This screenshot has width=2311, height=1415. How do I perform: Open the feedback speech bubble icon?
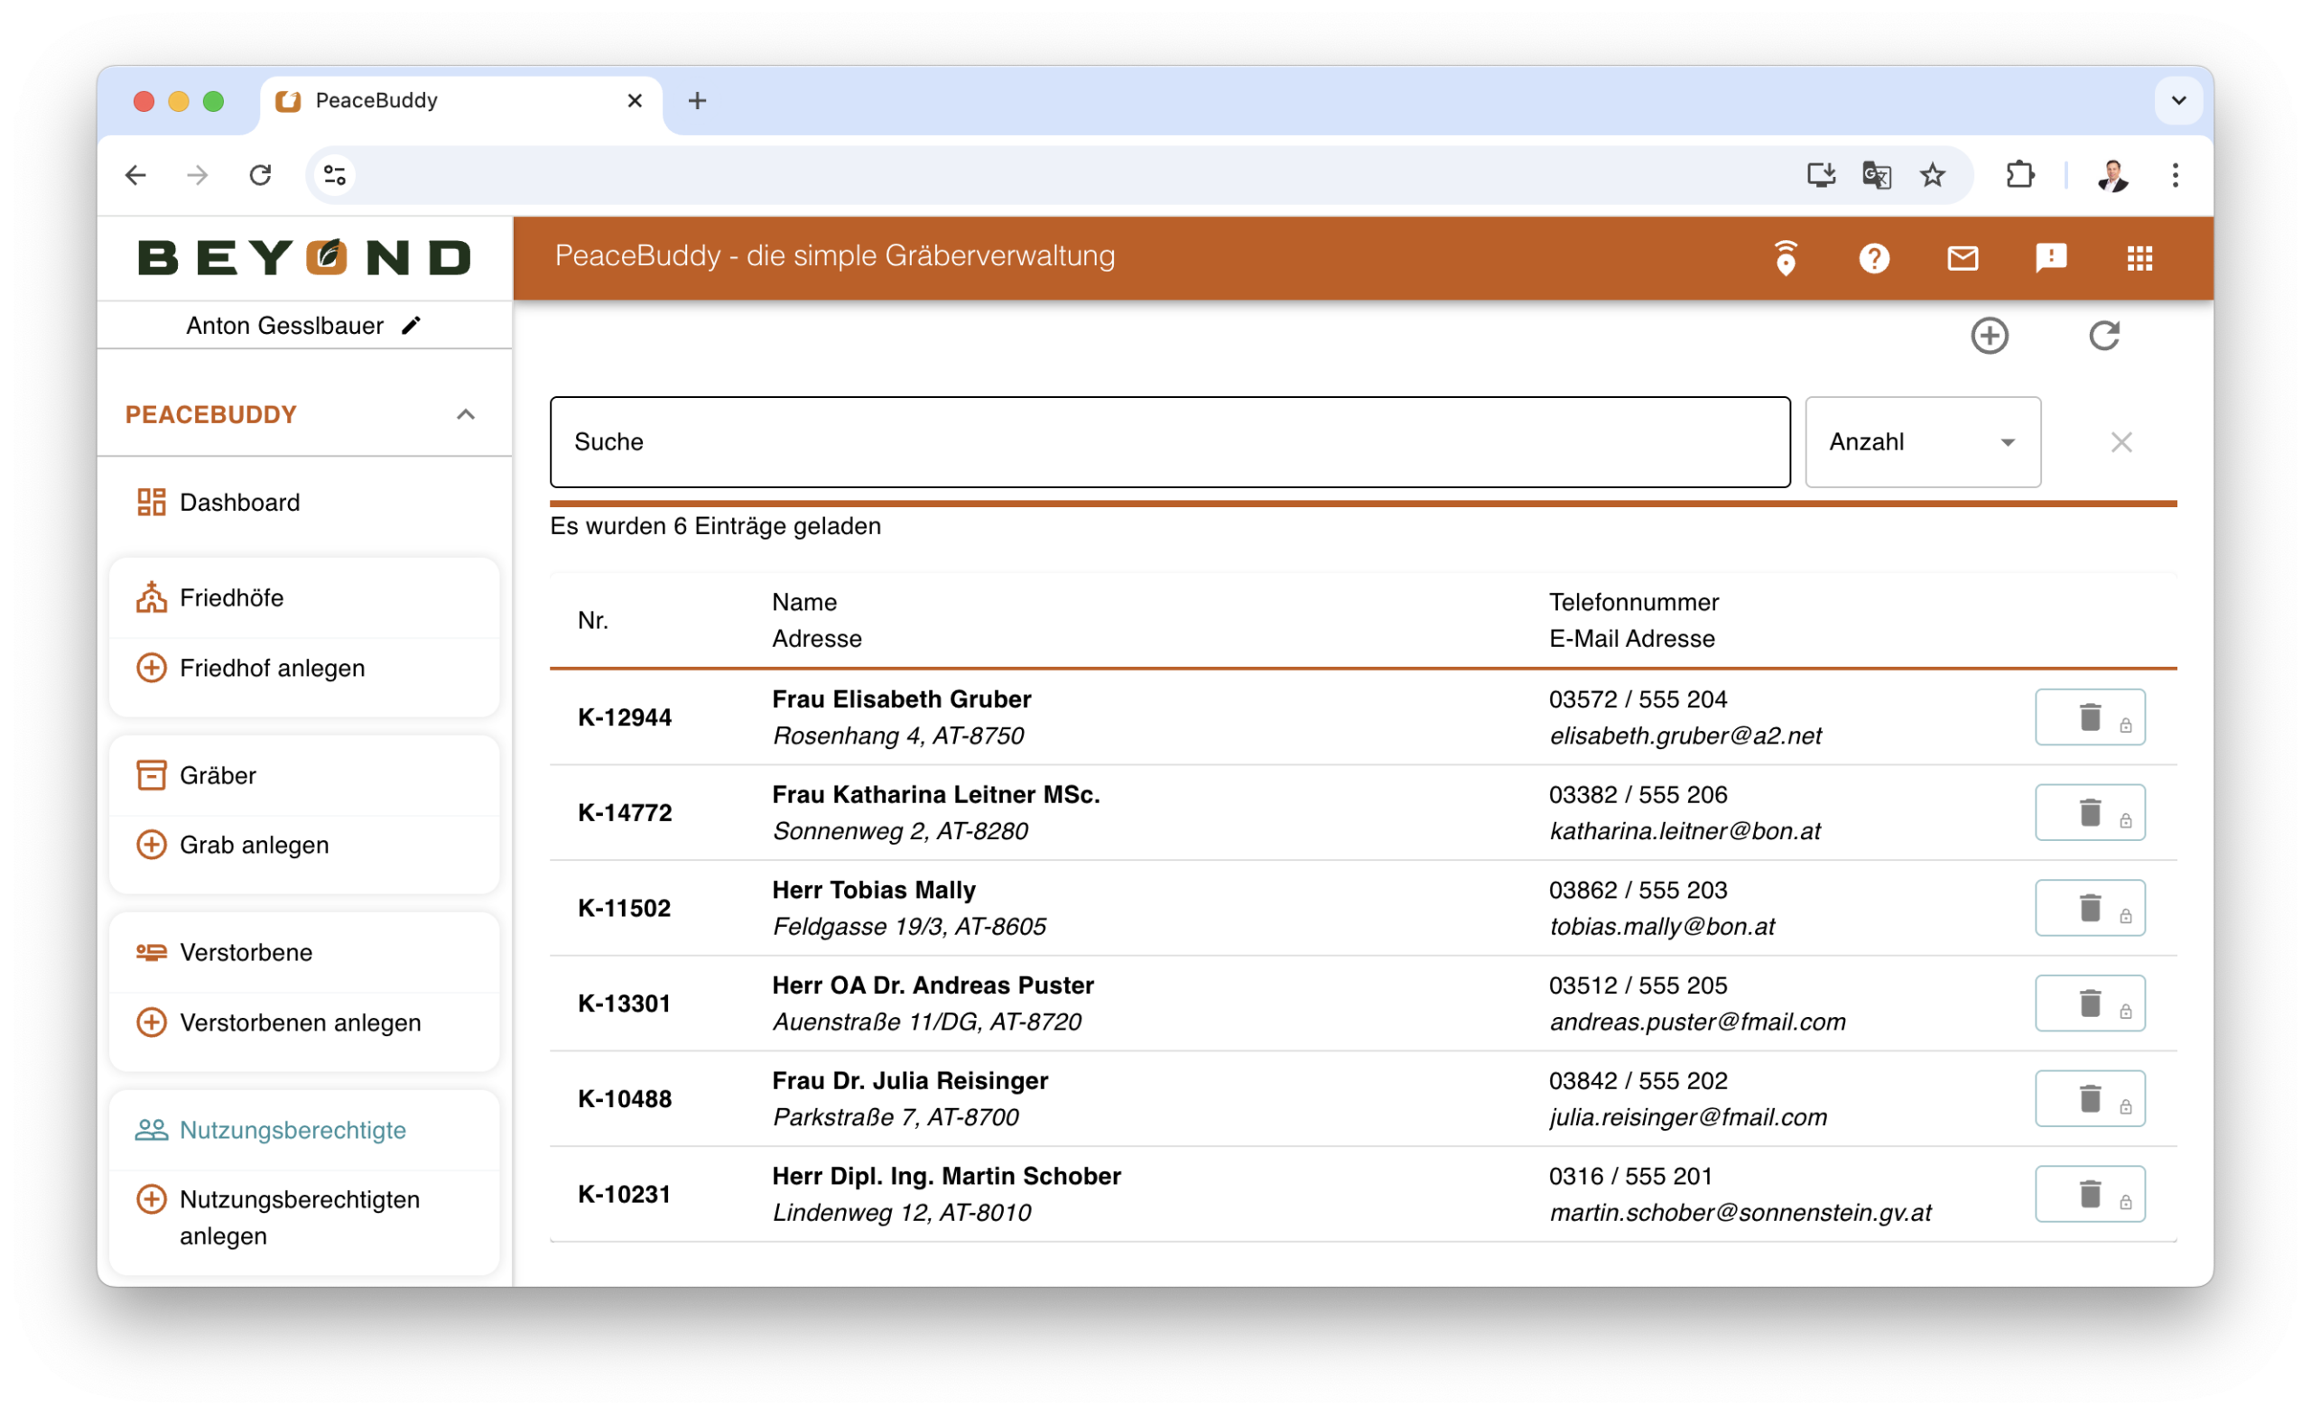coord(2050,258)
